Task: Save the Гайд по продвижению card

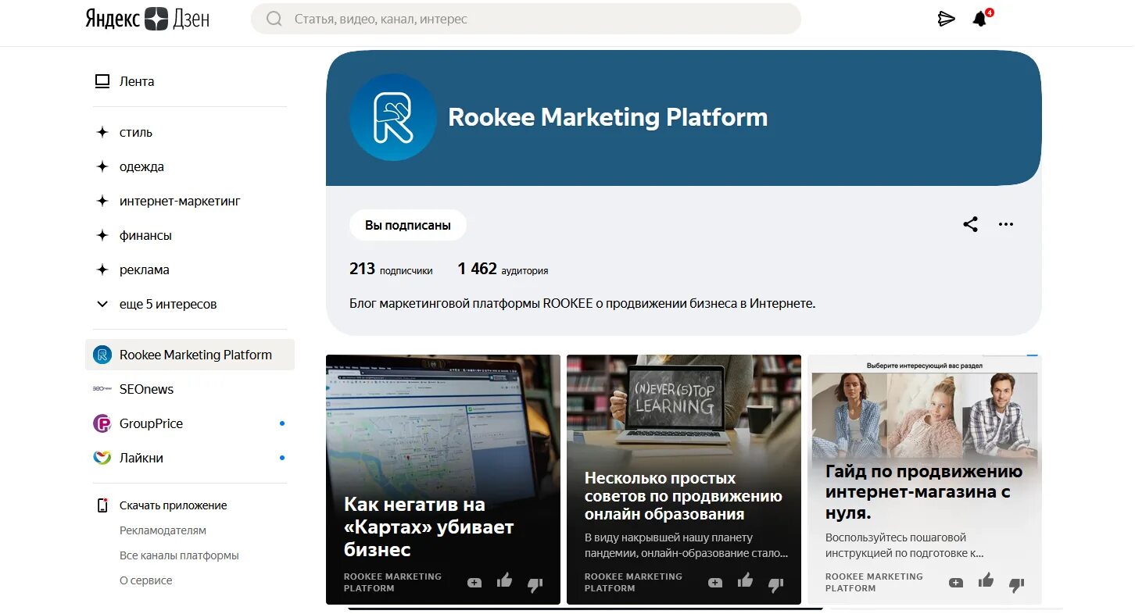Action: point(956,583)
